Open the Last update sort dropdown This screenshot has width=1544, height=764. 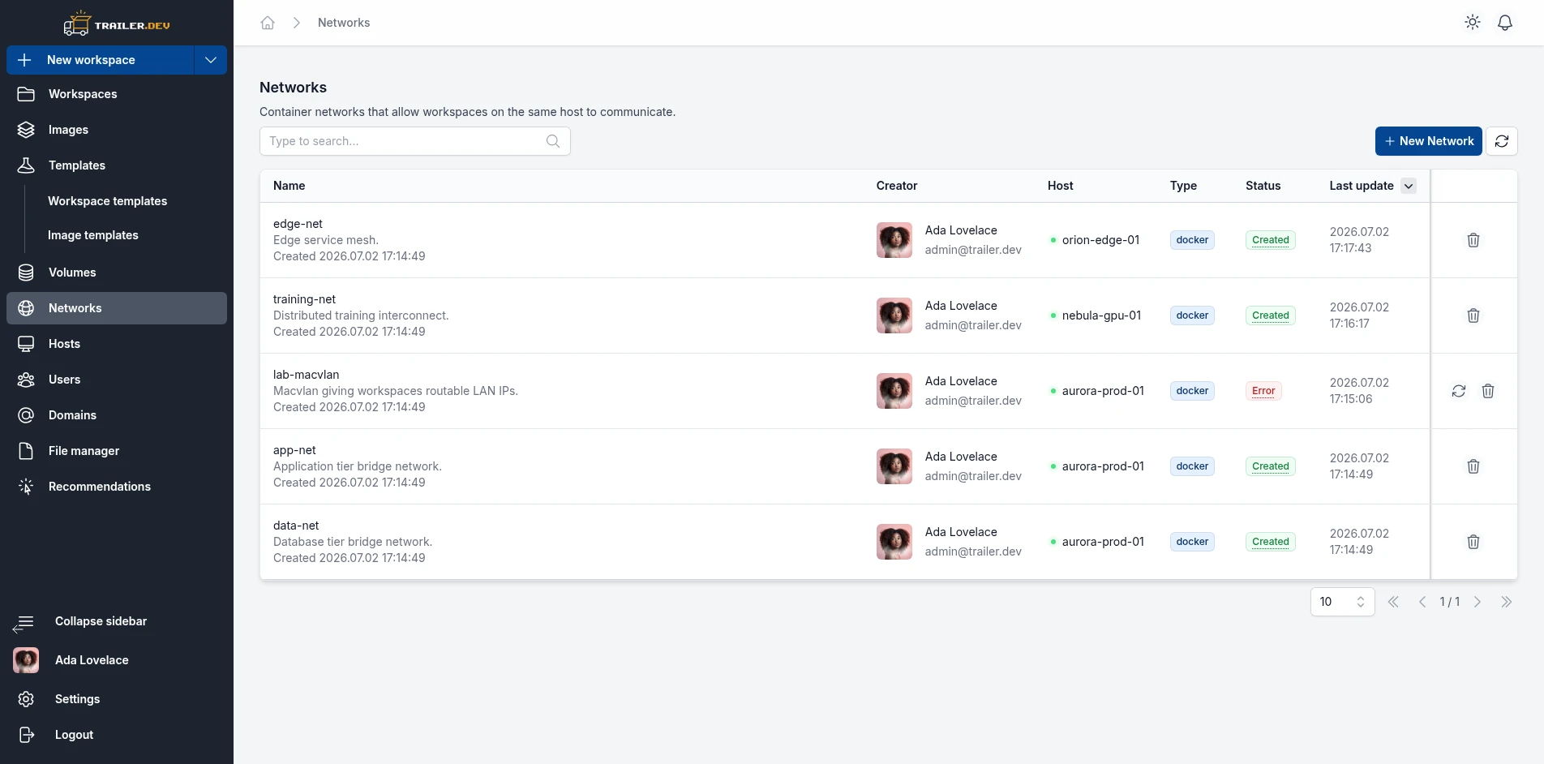(x=1409, y=186)
